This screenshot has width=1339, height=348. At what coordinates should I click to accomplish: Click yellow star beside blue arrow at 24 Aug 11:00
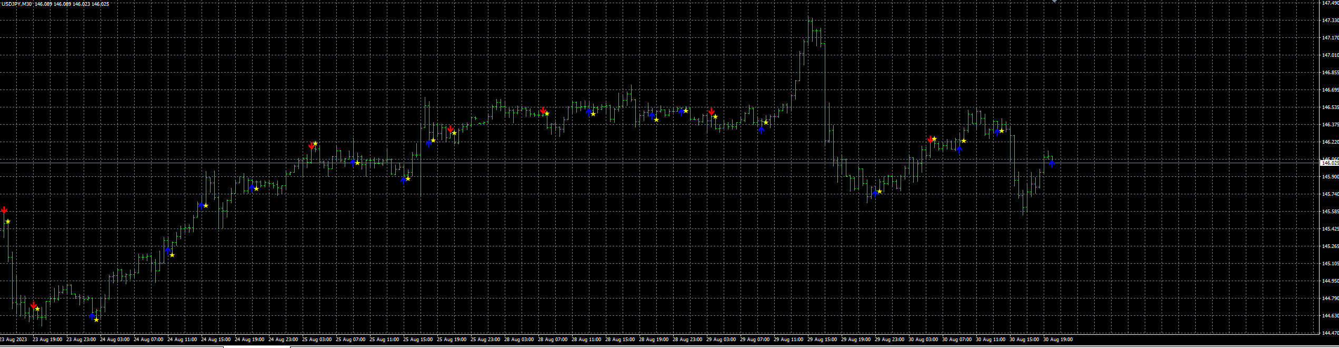point(172,255)
